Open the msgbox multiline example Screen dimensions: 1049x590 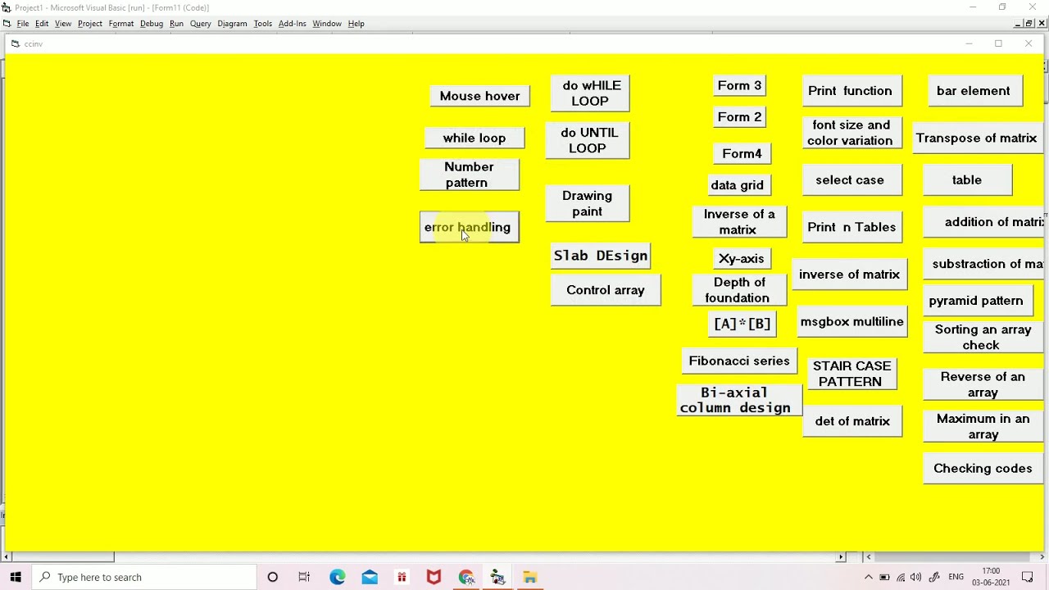pos(852,322)
